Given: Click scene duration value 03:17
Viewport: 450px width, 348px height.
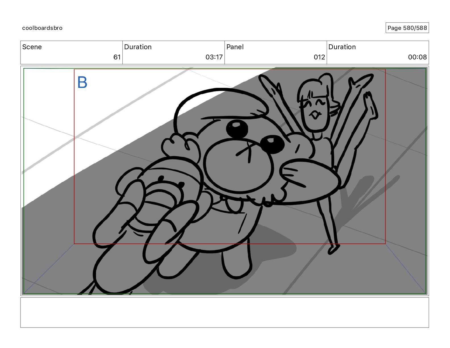Looking at the screenshot, I should pos(214,57).
